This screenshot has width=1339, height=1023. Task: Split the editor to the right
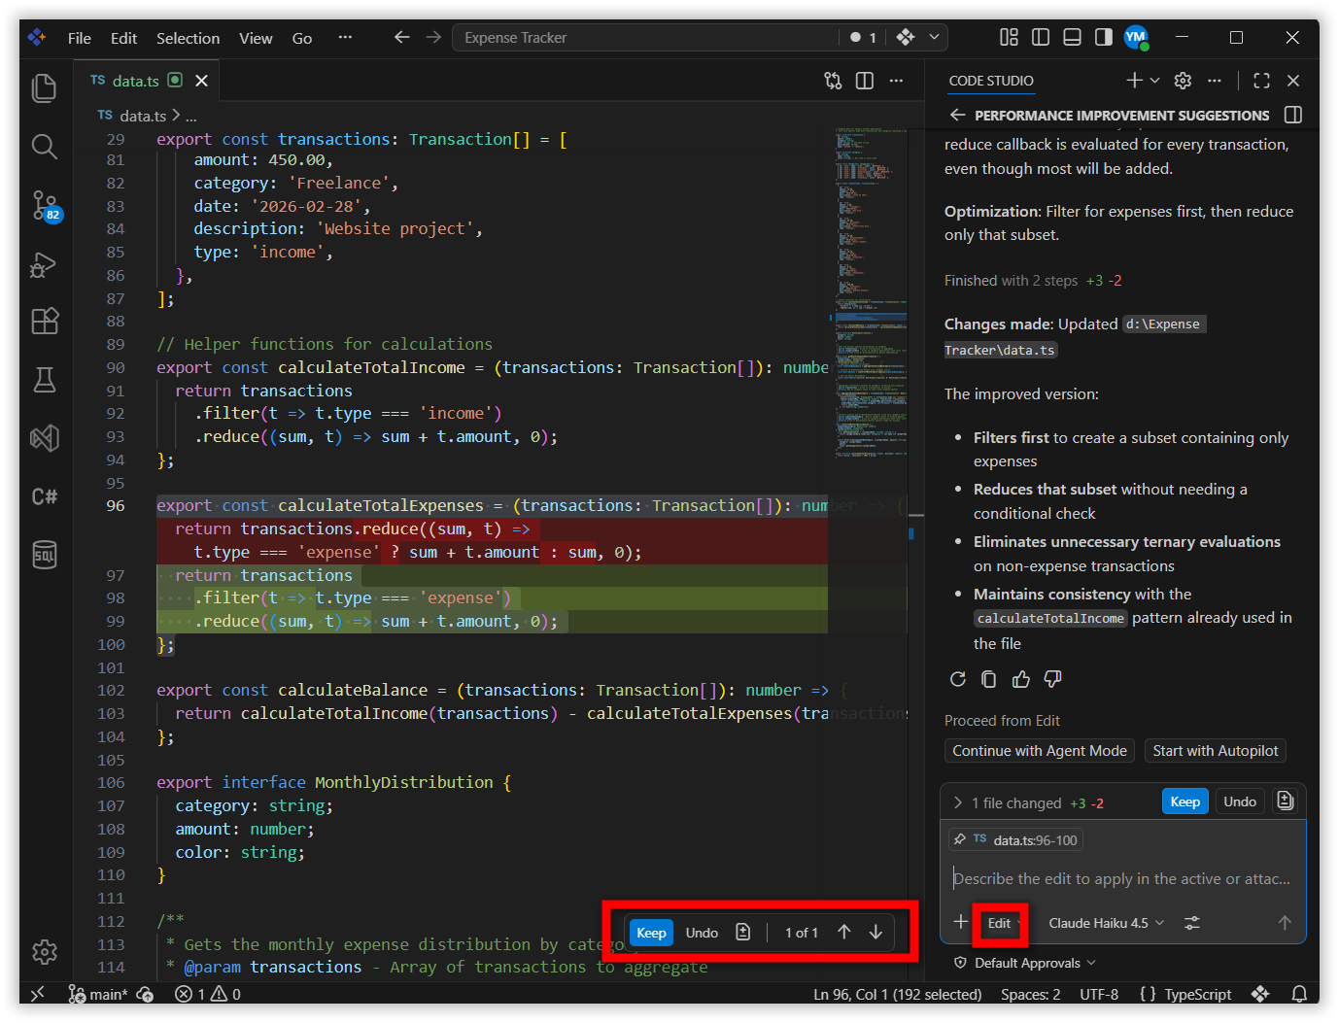point(865,81)
